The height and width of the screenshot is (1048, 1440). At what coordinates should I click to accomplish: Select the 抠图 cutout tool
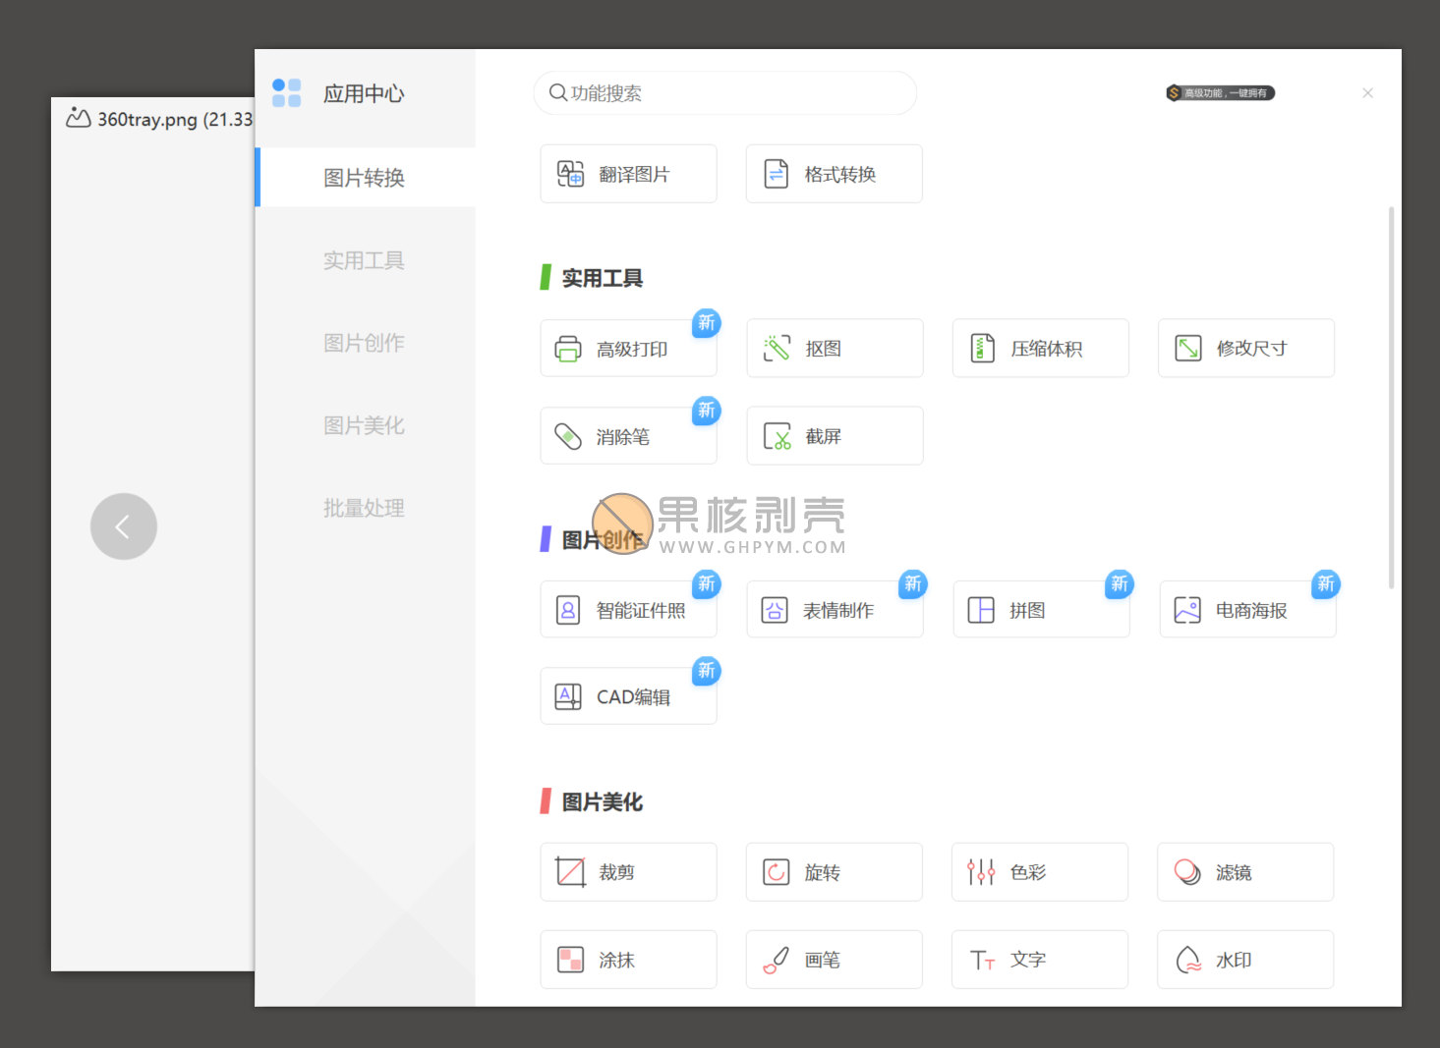(835, 349)
